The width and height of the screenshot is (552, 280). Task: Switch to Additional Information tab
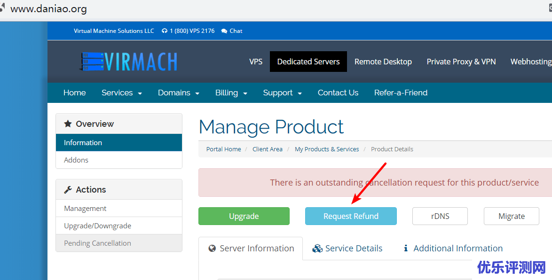point(453,249)
